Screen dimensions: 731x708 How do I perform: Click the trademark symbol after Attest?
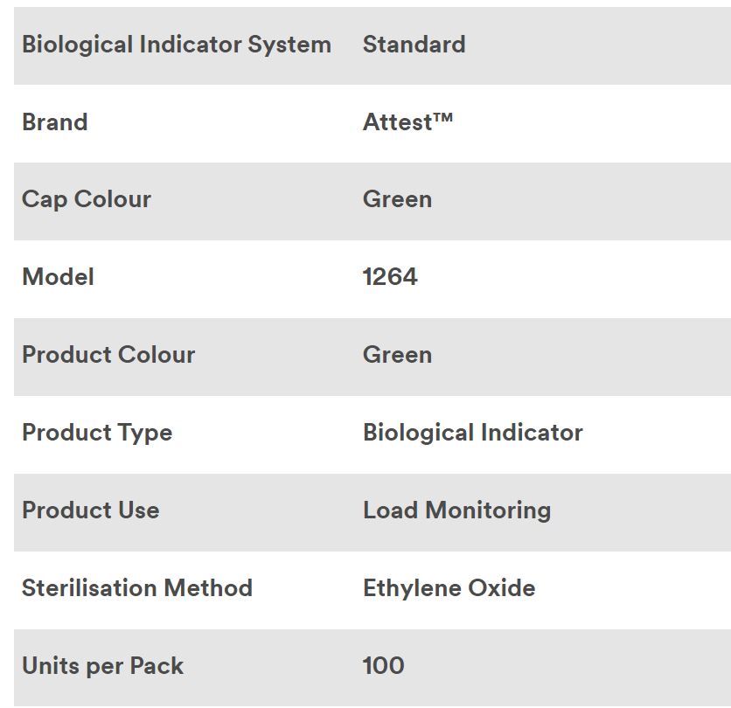442,118
